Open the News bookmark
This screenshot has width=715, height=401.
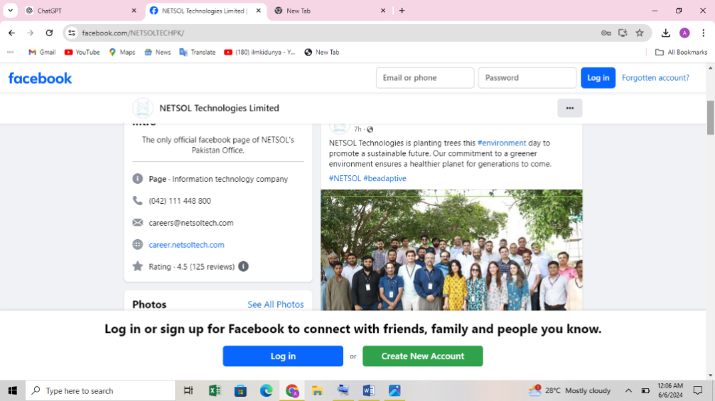coord(157,53)
